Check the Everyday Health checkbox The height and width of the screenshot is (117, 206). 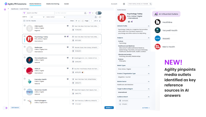pos(24,79)
